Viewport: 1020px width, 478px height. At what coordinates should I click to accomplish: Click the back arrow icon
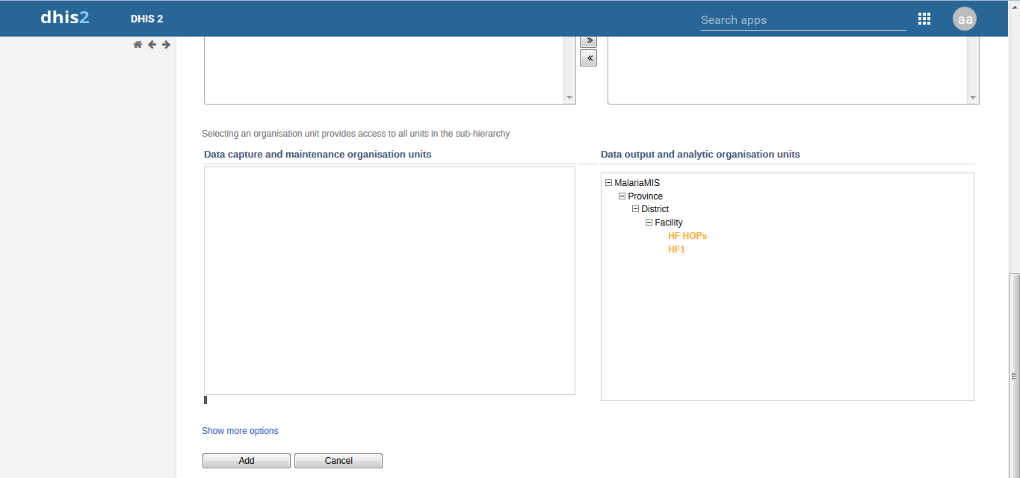pos(152,45)
